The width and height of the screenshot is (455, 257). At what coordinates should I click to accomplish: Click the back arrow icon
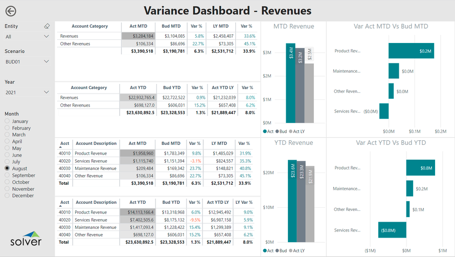pos(10,11)
